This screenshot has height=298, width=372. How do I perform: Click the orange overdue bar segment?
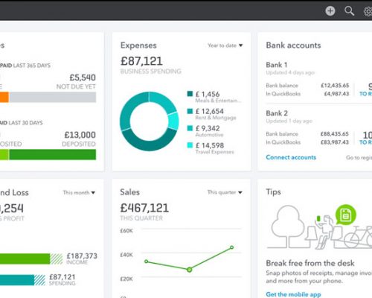[4, 97]
